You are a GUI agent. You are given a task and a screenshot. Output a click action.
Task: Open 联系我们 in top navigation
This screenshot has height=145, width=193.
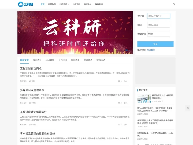click(99, 4)
